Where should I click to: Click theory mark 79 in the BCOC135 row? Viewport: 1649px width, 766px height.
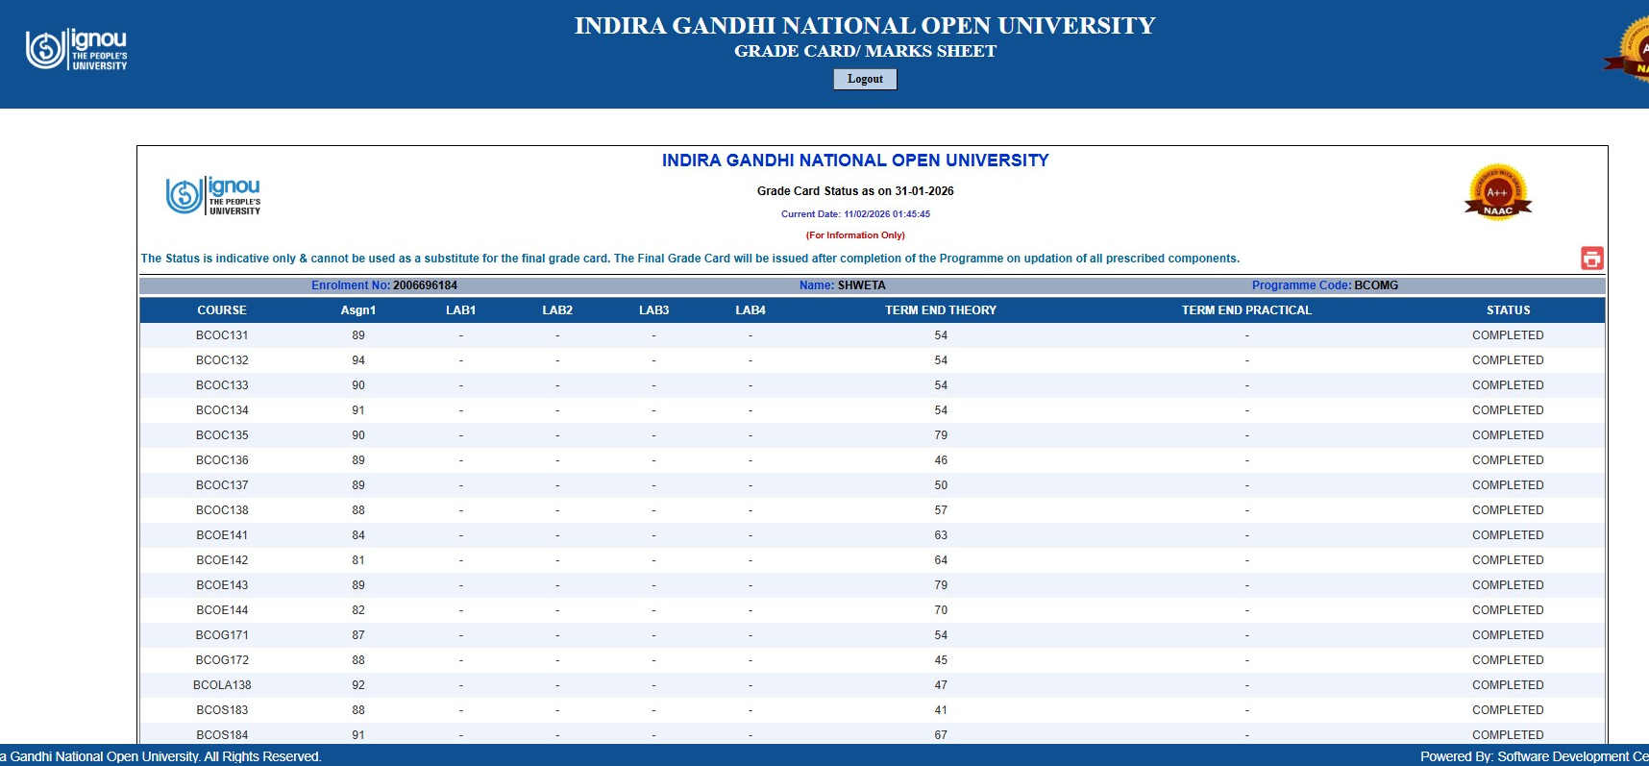pyautogui.click(x=941, y=435)
